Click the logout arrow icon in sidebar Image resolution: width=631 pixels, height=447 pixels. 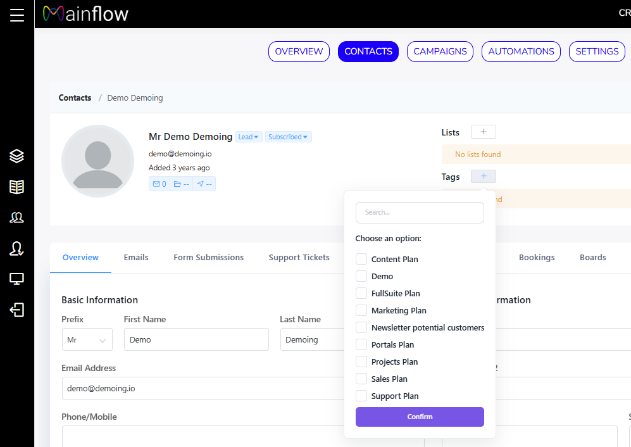point(17,310)
